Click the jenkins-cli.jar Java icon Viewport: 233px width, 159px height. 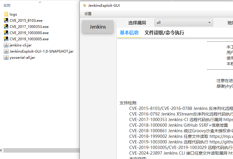click(6, 45)
